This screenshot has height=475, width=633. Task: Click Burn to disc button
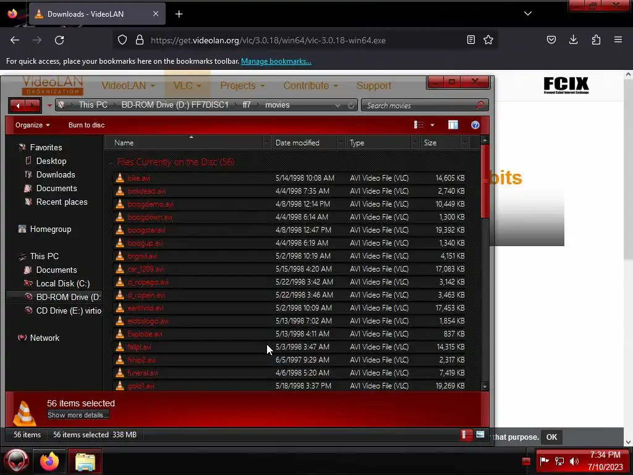(87, 125)
